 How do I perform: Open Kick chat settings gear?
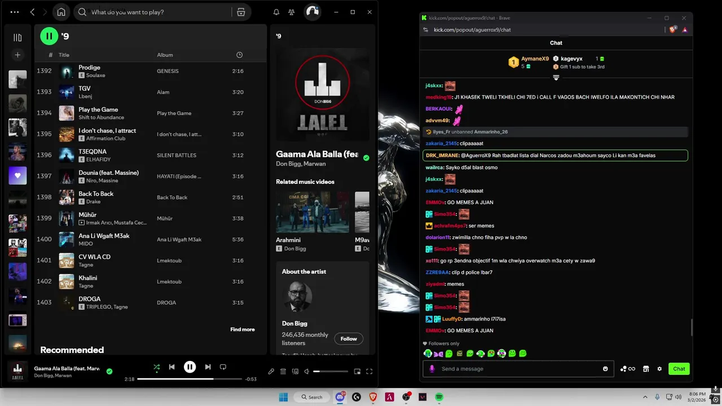[x=659, y=369]
